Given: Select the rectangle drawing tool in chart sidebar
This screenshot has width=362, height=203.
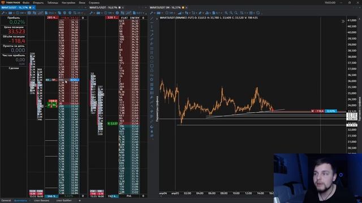Looking at the screenshot, I should (x=152, y=67).
